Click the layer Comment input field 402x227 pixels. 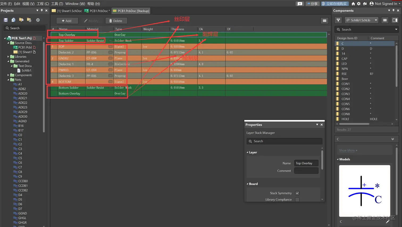306,171
